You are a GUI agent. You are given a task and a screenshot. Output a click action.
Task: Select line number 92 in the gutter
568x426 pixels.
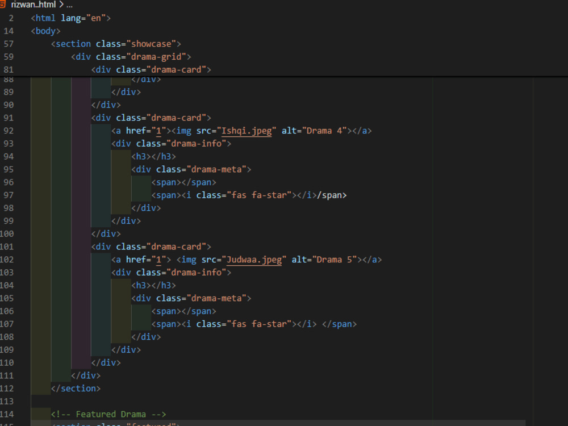point(9,131)
